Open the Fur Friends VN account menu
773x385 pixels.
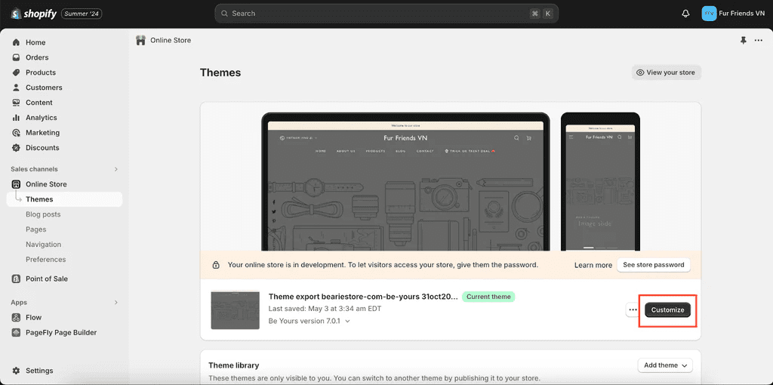[733, 14]
